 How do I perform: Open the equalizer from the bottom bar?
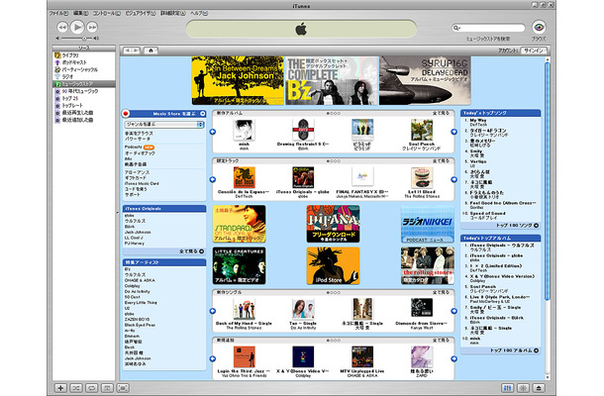pyautogui.click(x=508, y=388)
